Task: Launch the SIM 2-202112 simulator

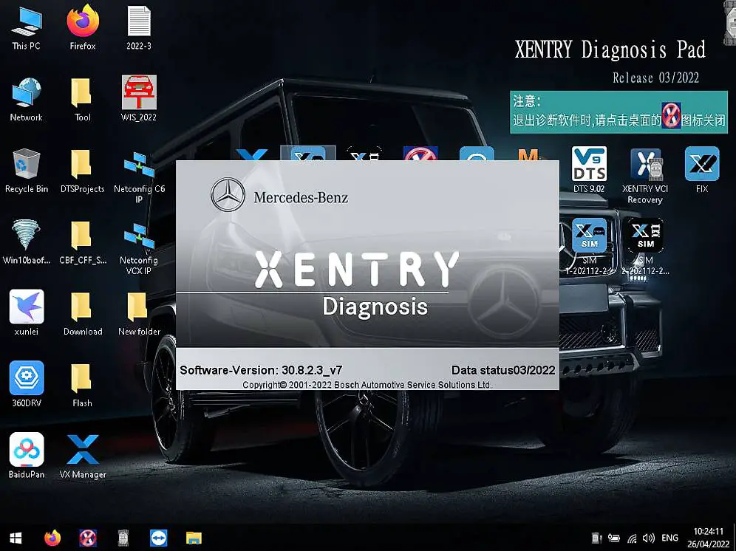Action: 644,235
